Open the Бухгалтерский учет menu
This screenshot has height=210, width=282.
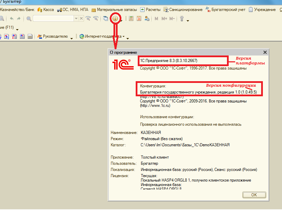pyautogui.click(x=226, y=10)
